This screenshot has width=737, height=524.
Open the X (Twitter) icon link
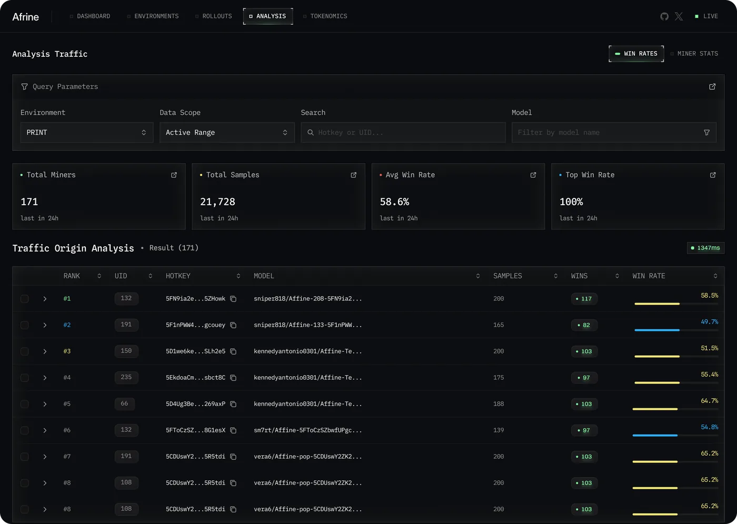click(x=679, y=16)
